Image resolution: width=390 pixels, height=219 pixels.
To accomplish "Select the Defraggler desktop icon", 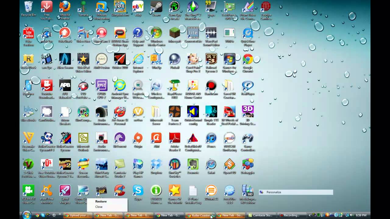I will (248, 166).
